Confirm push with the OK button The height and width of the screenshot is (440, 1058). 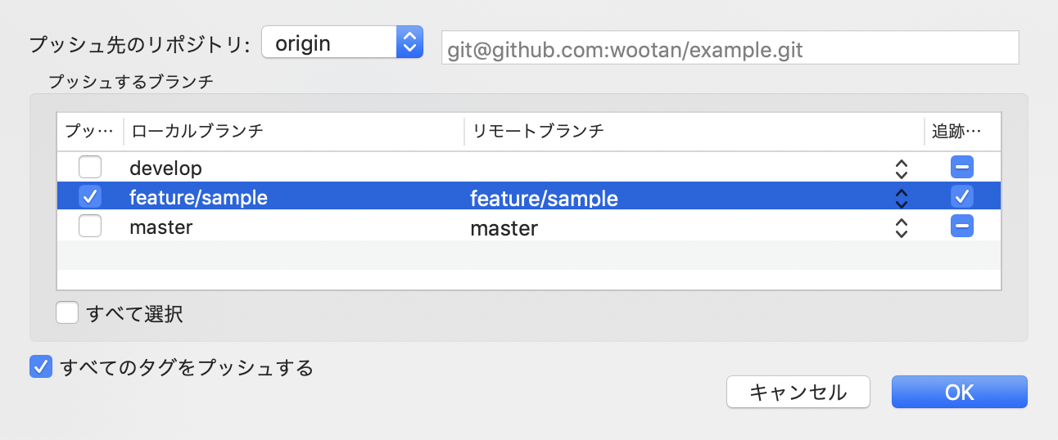[959, 392]
